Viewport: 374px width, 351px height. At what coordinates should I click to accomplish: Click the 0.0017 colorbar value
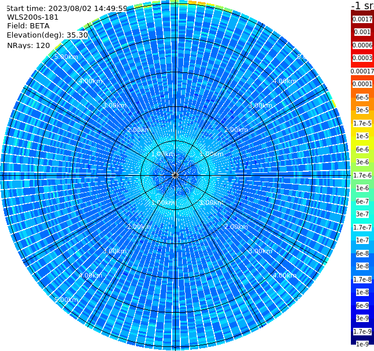(362, 19)
